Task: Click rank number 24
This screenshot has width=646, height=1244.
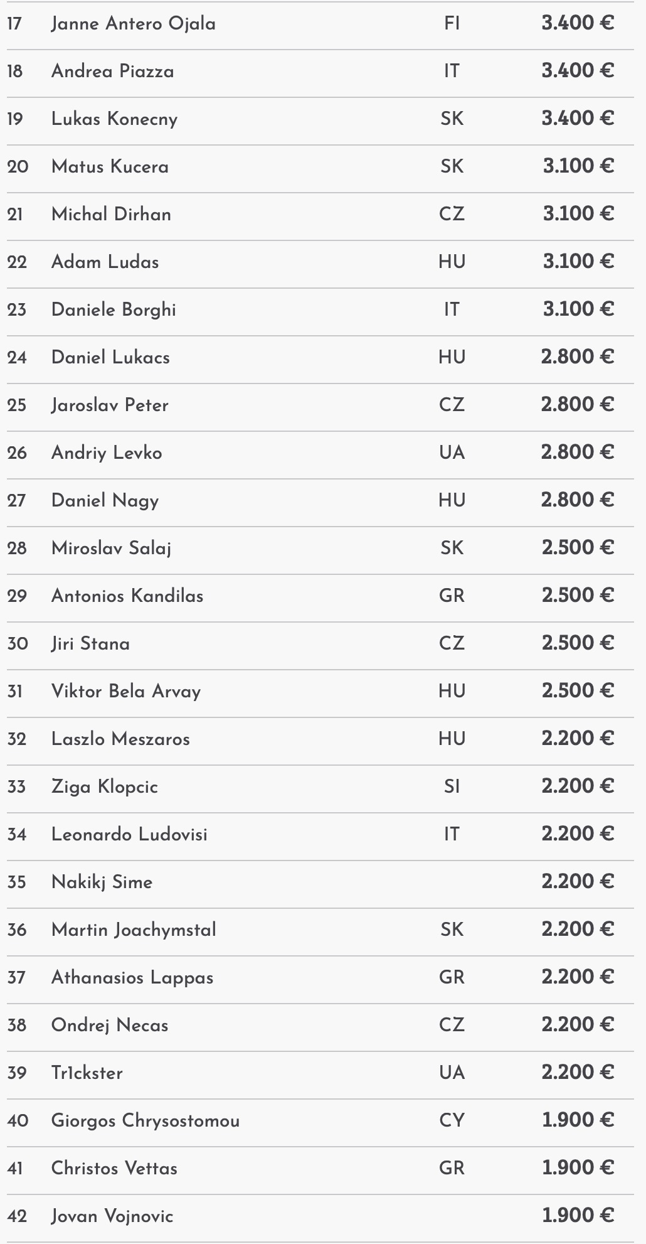Action: tap(17, 358)
